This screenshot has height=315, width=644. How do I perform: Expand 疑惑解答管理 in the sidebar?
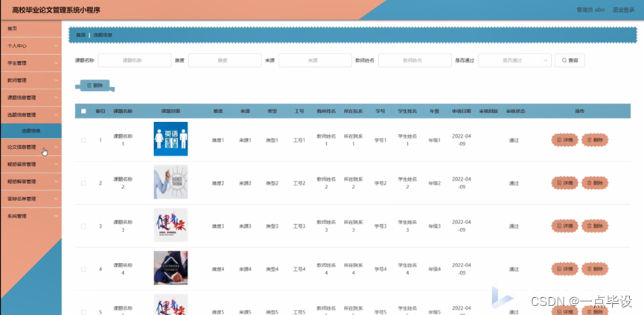[31, 182]
